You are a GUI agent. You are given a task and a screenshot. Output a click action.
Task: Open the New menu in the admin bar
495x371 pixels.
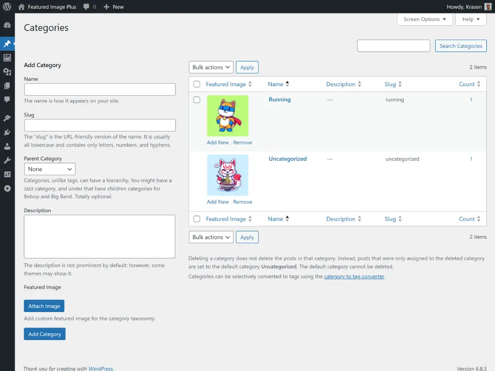pos(113,7)
